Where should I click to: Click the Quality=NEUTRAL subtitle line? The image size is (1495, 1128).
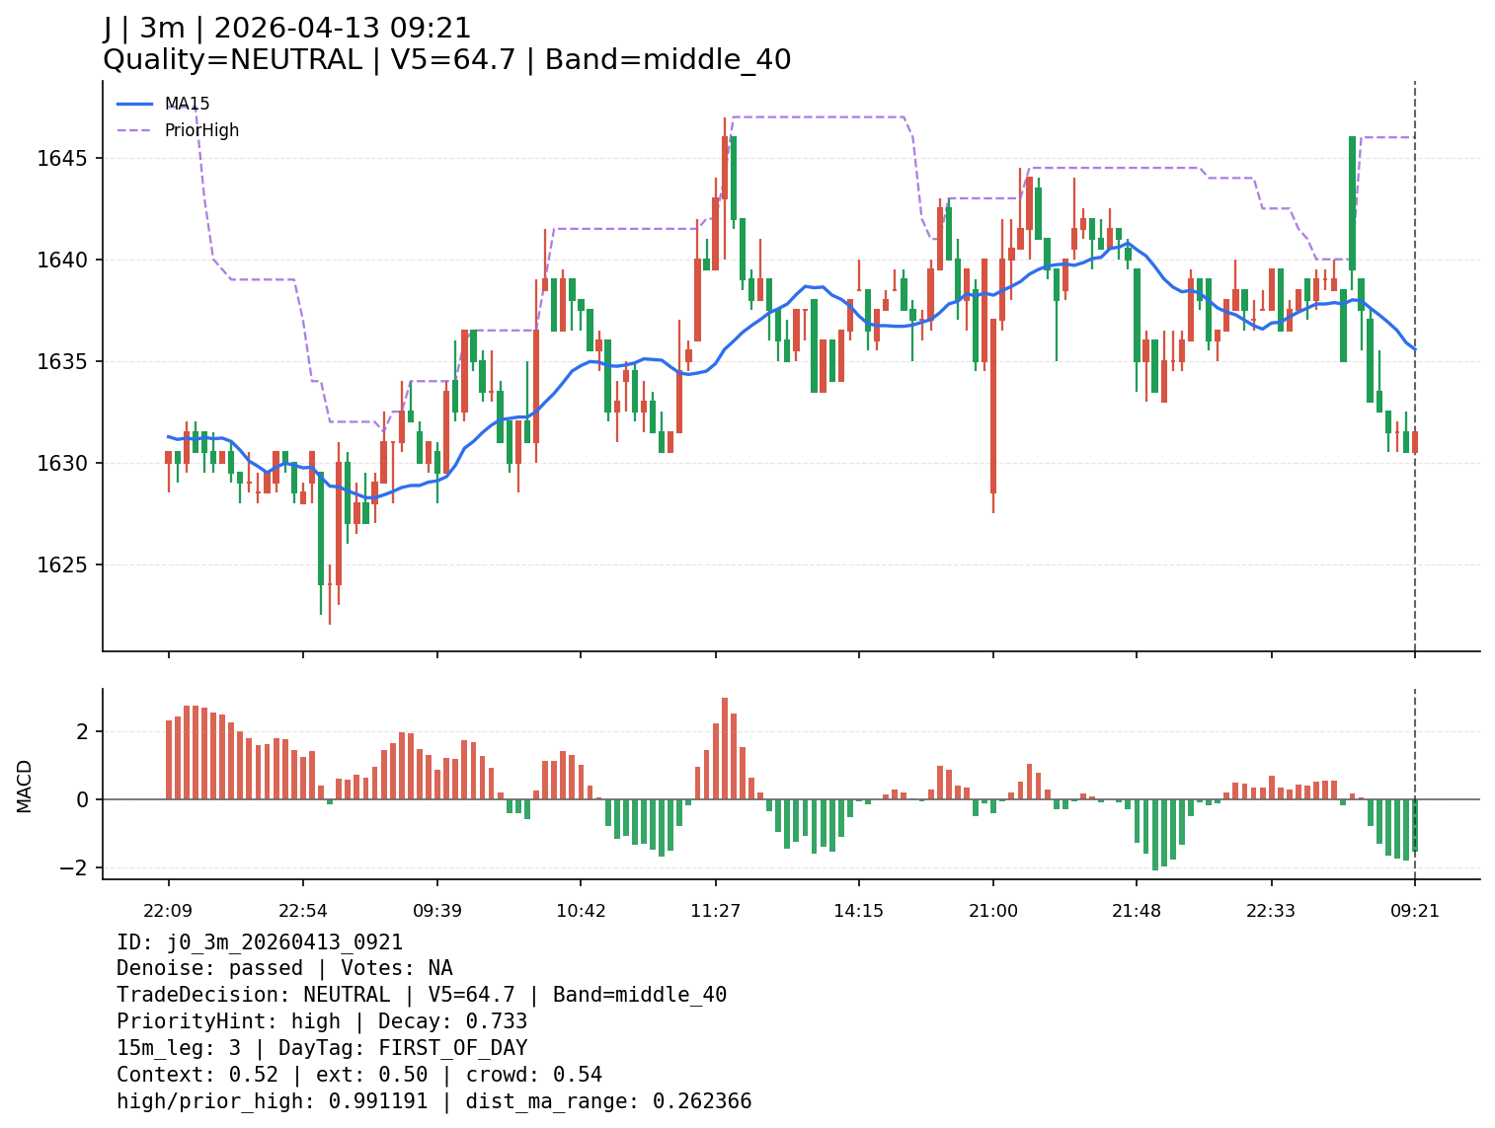point(446,60)
